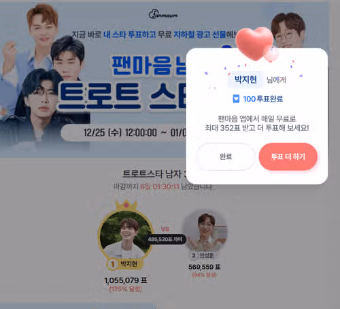Click the voting period date bar

124,133
